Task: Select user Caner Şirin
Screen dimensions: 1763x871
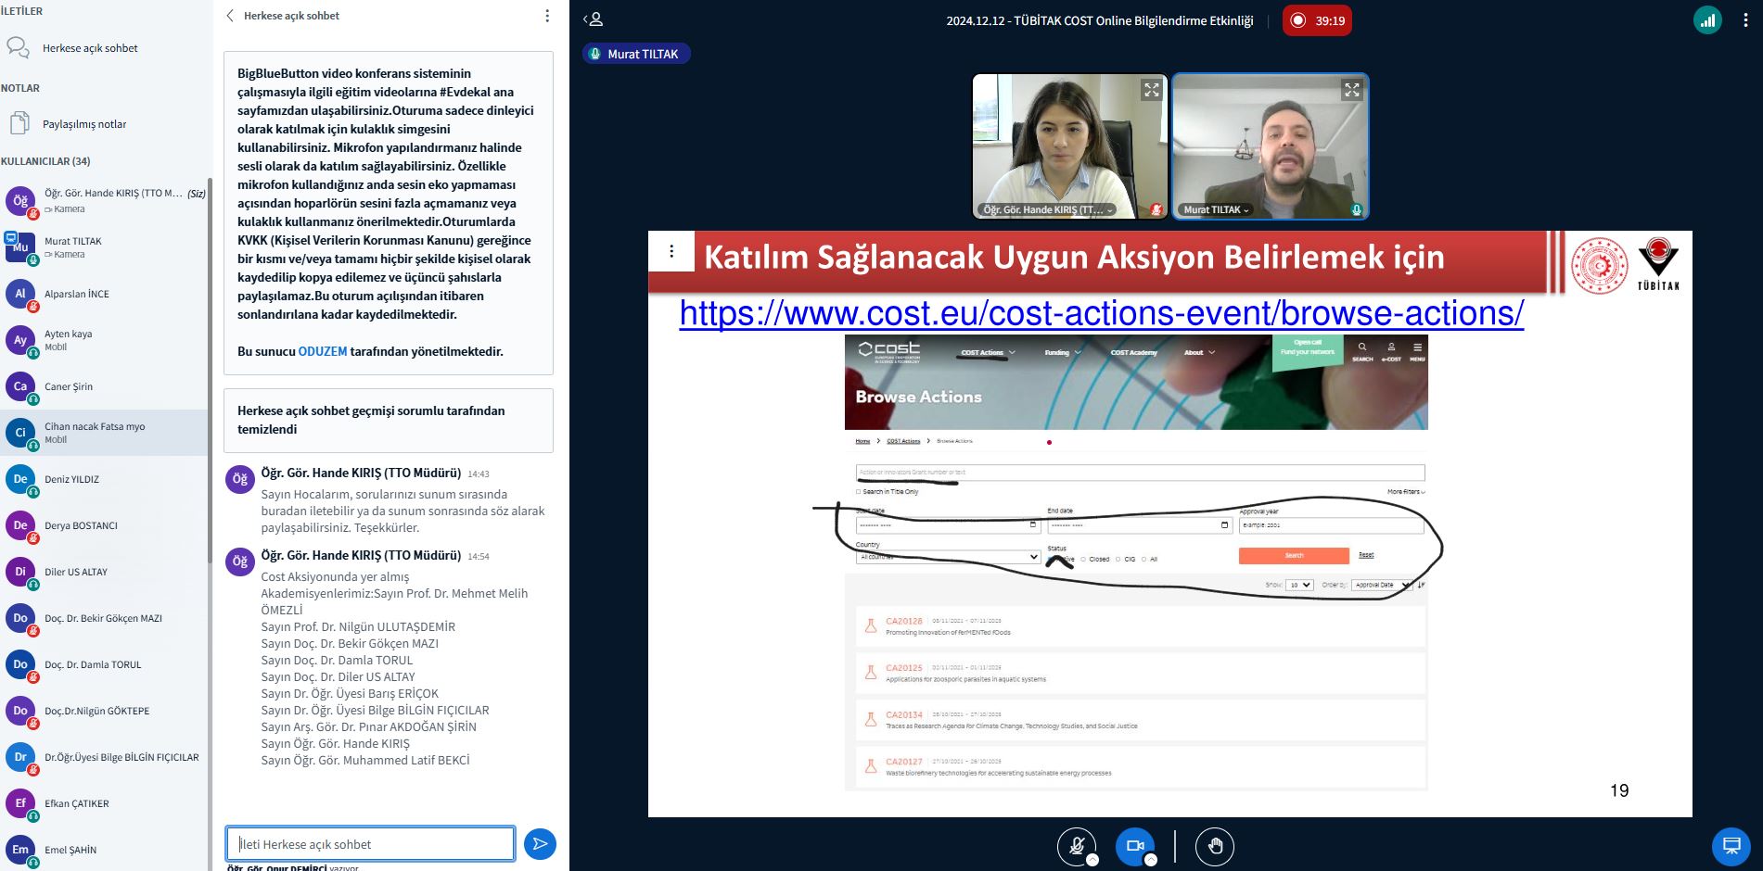Action: [x=105, y=386]
